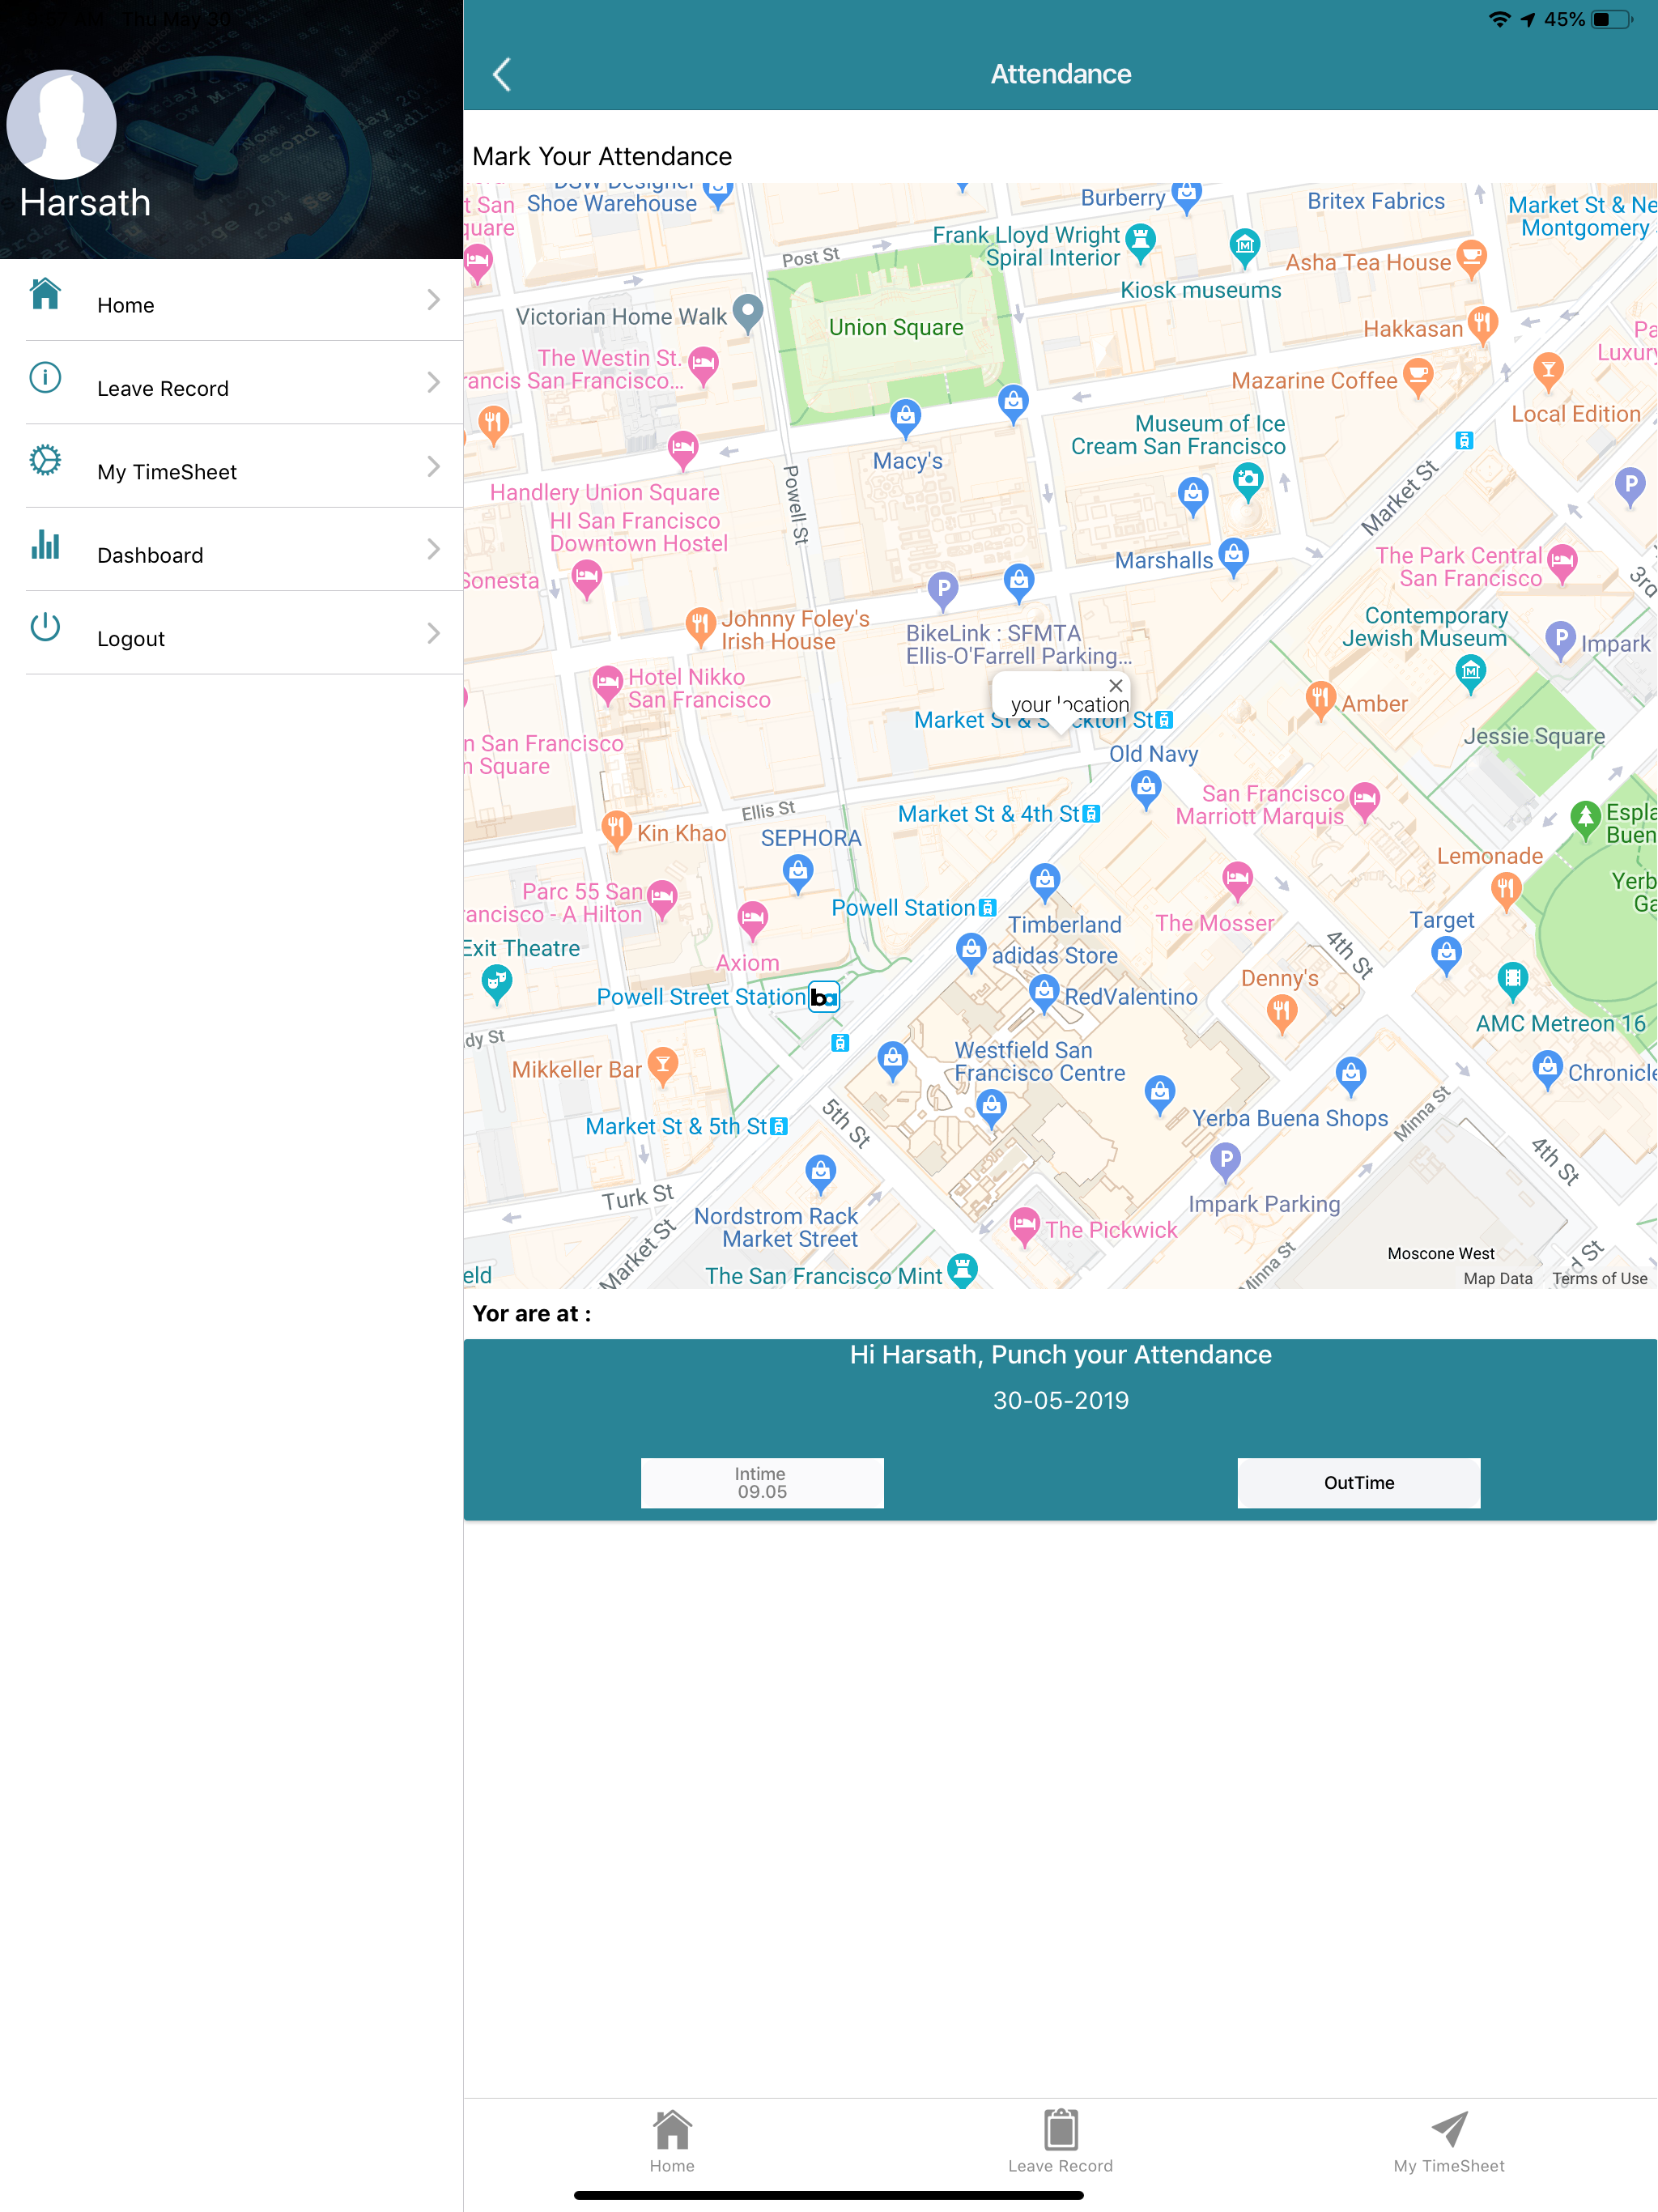Tap the Marshalls shopping pin
1658x2212 pixels.
[1234, 557]
